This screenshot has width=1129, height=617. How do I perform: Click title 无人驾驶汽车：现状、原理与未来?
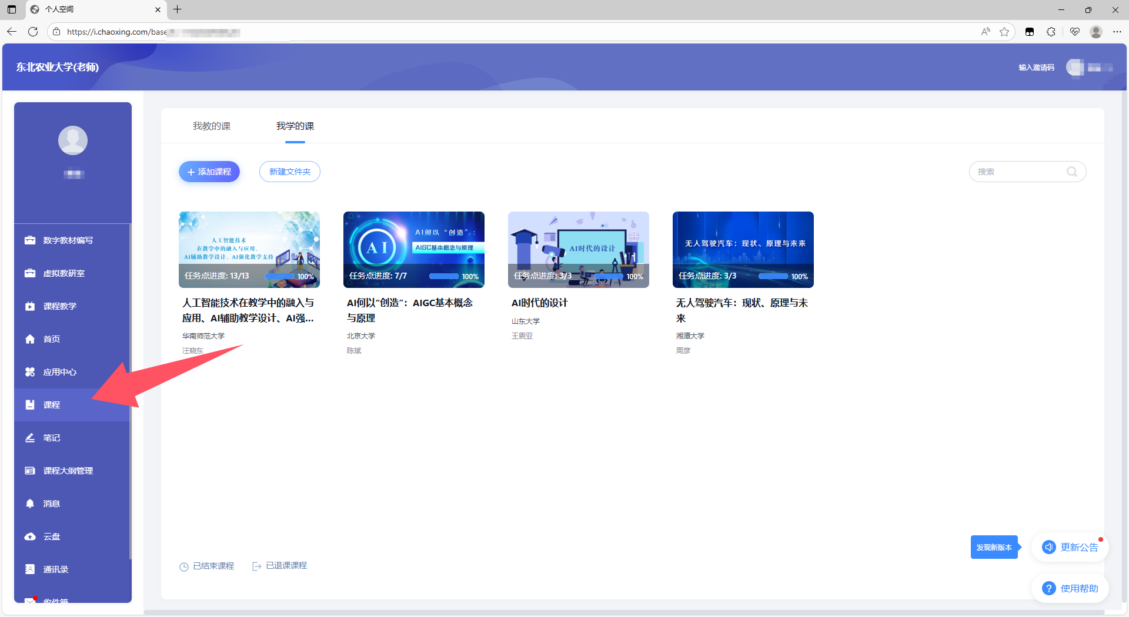click(742, 311)
